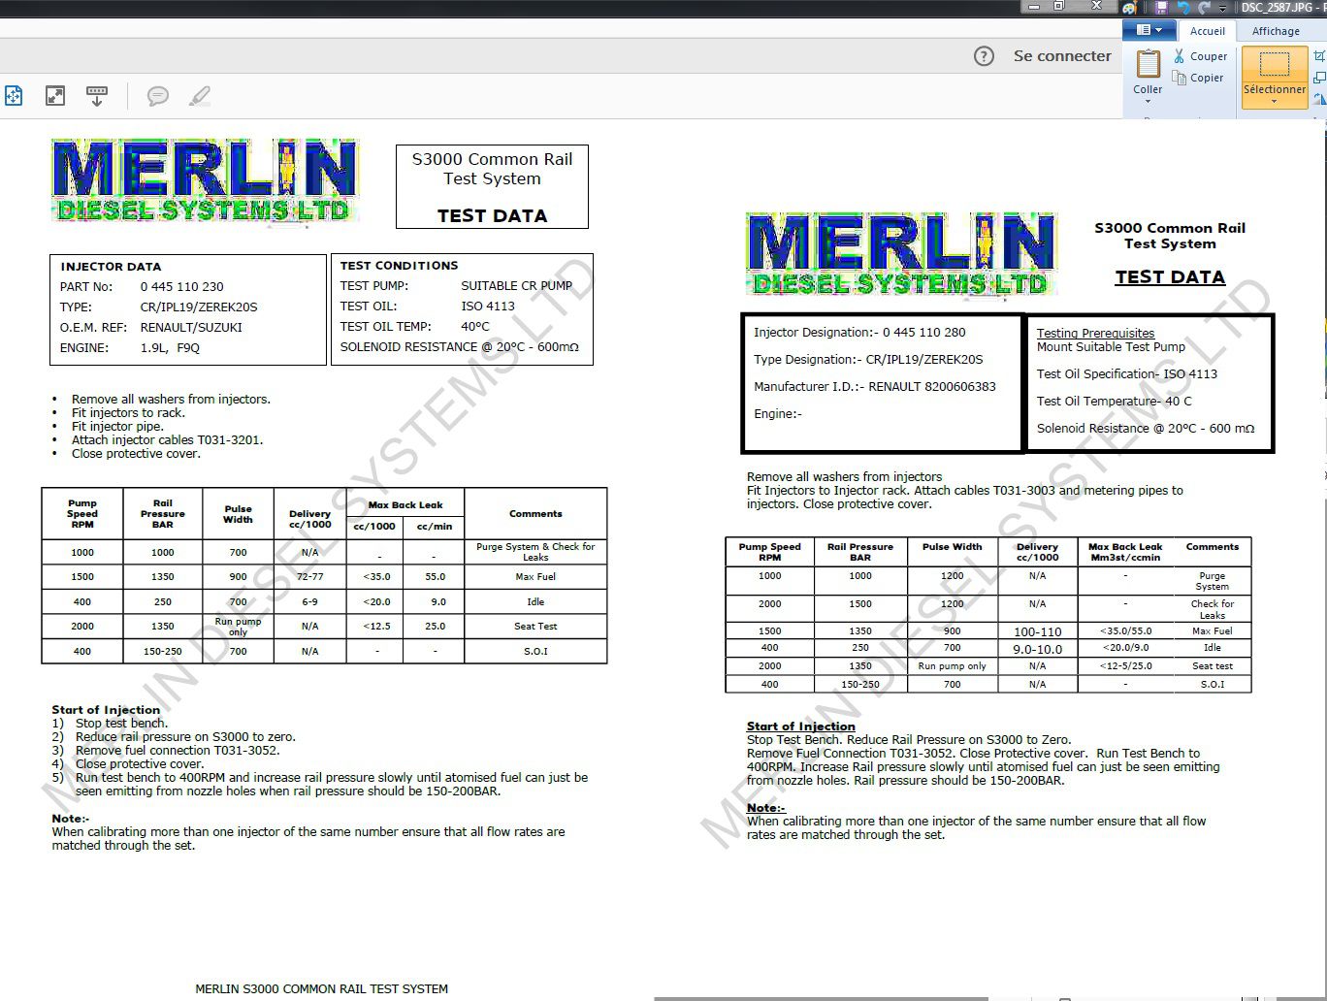Click the toolbar icon with the downward arrow
1327x1001 pixels.
point(97,96)
